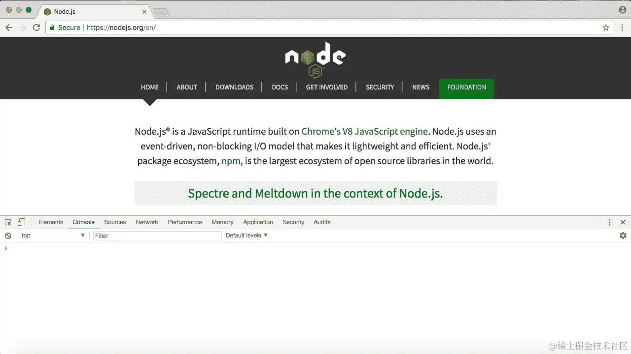
Task: Select the Node.js browser tab
Action: tap(94, 11)
